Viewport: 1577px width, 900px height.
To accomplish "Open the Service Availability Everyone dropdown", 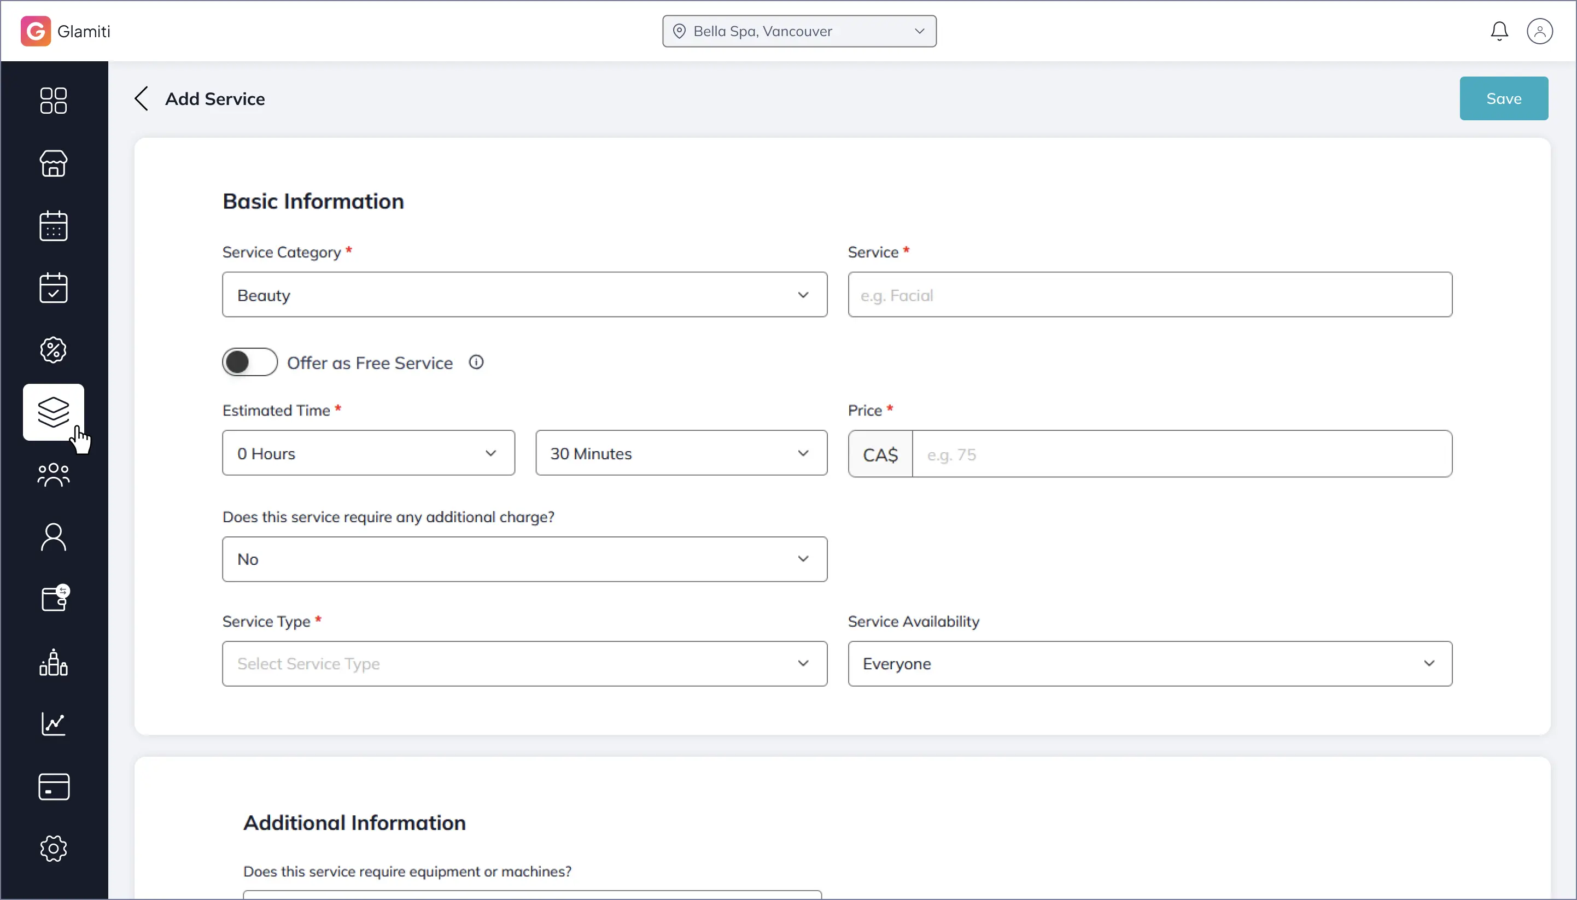I will click(x=1149, y=663).
